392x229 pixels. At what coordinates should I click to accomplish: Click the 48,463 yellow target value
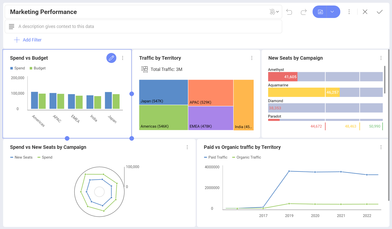click(350, 126)
